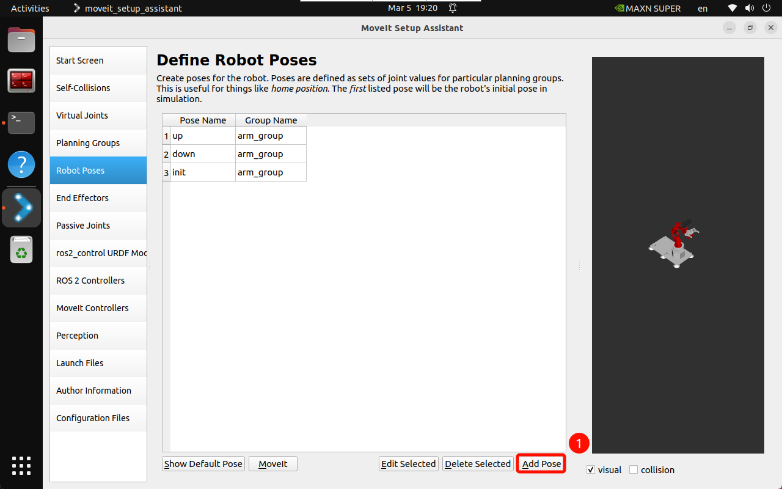Image resolution: width=782 pixels, height=489 pixels.
Task: Open the system power menu arrow
Action: [x=766, y=9]
